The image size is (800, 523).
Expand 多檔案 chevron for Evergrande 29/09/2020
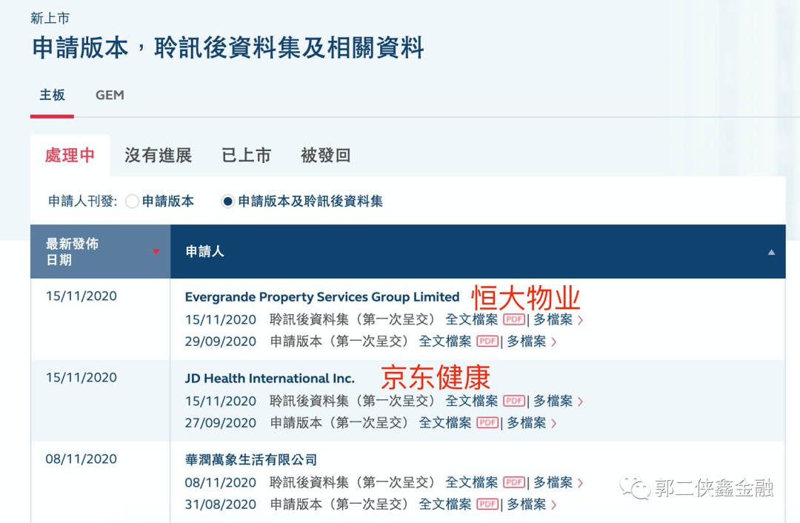[x=554, y=342]
